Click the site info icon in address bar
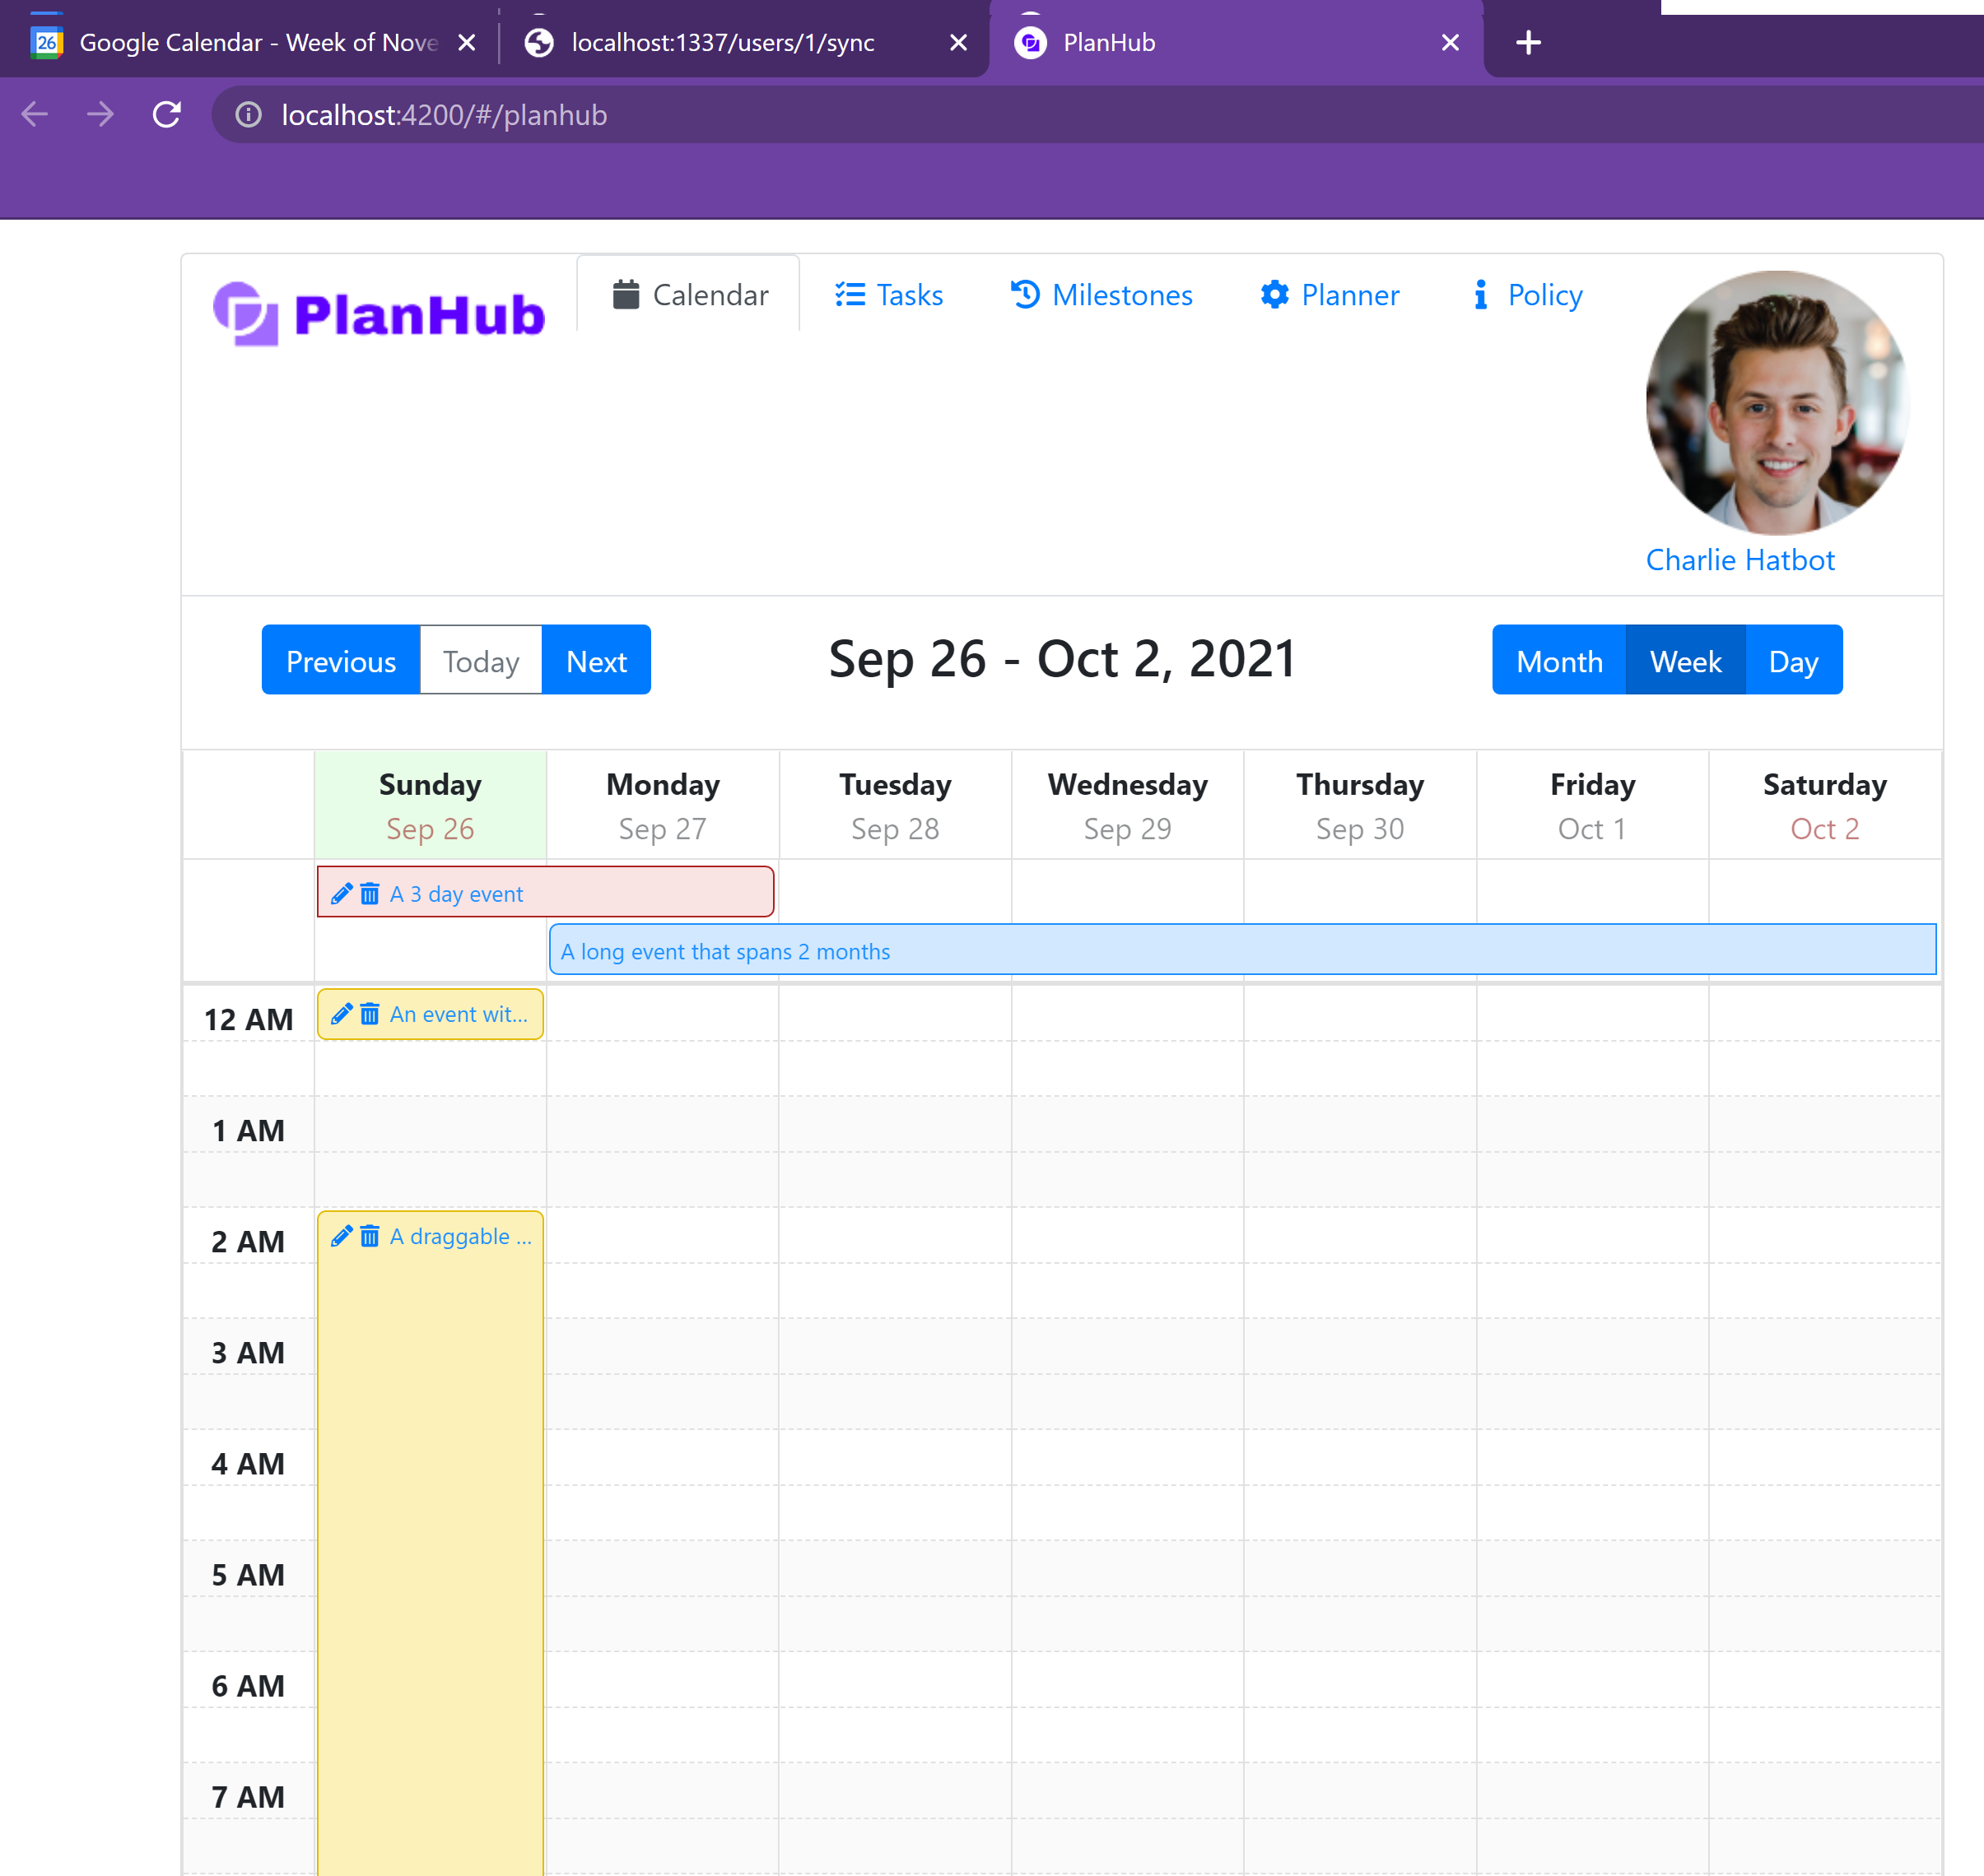 tap(248, 115)
